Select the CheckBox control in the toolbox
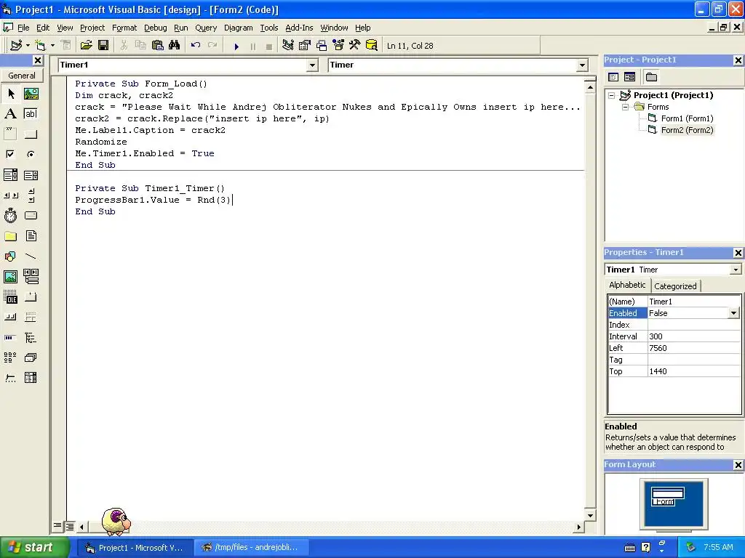Image resolution: width=745 pixels, height=558 pixels. pos(11,154)
